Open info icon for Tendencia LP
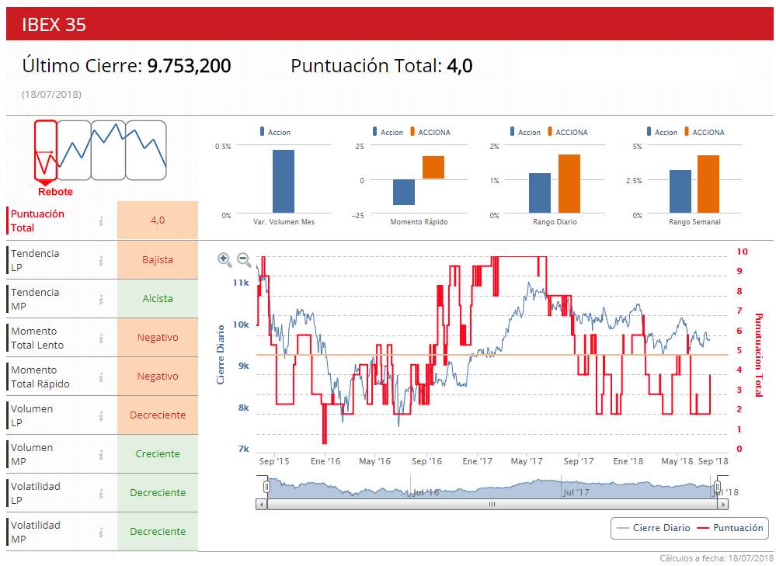The image size is (776, 566). (101, 260)
